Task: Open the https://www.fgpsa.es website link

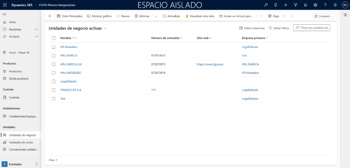Action: coord(210,64)
